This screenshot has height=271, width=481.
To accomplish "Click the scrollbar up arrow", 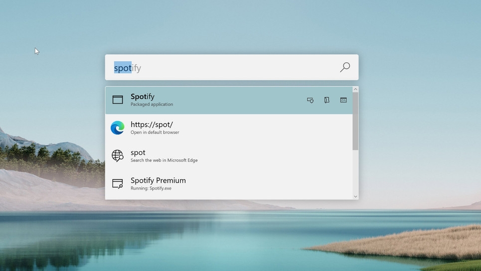I will (355, 89).
